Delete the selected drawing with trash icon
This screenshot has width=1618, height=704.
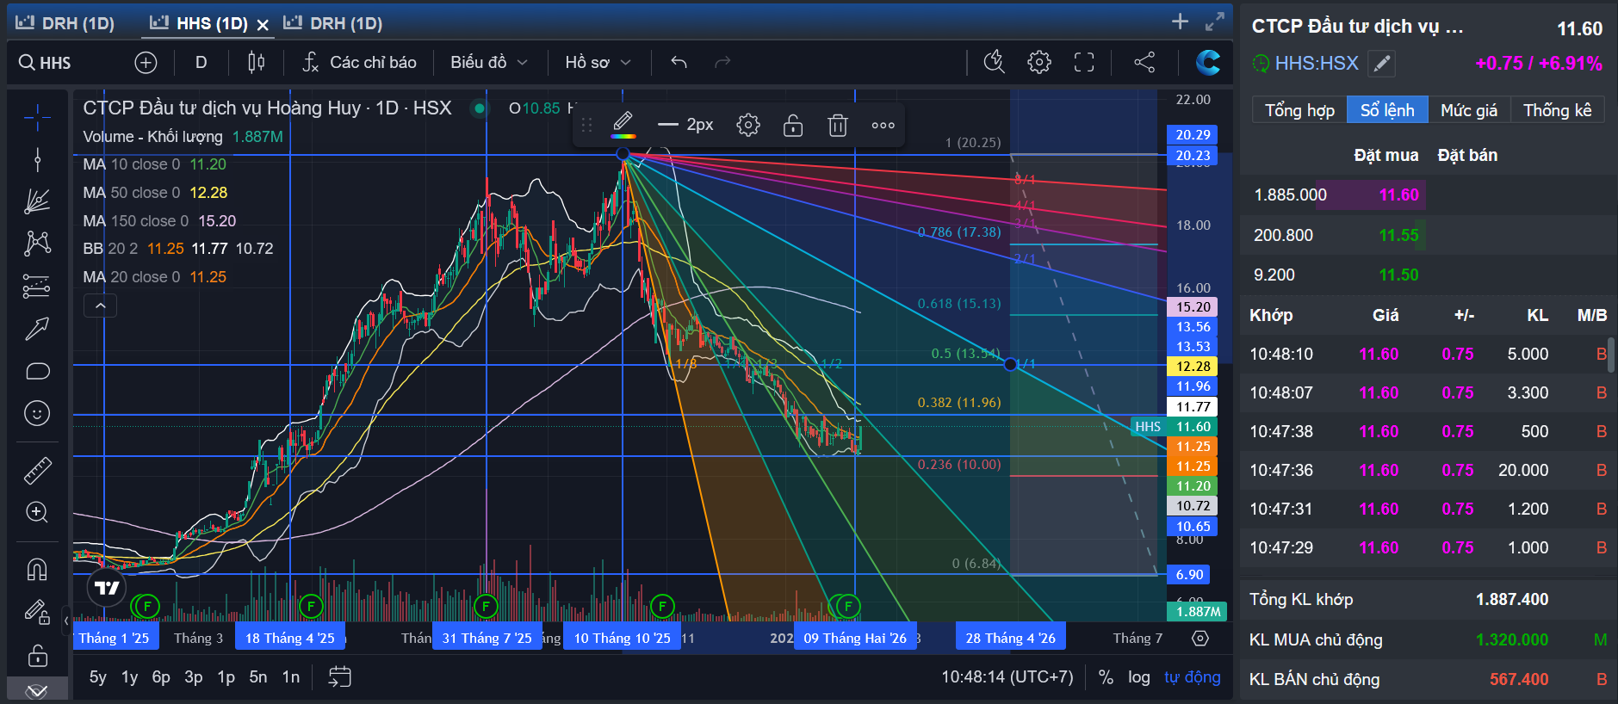click(838, 125)
